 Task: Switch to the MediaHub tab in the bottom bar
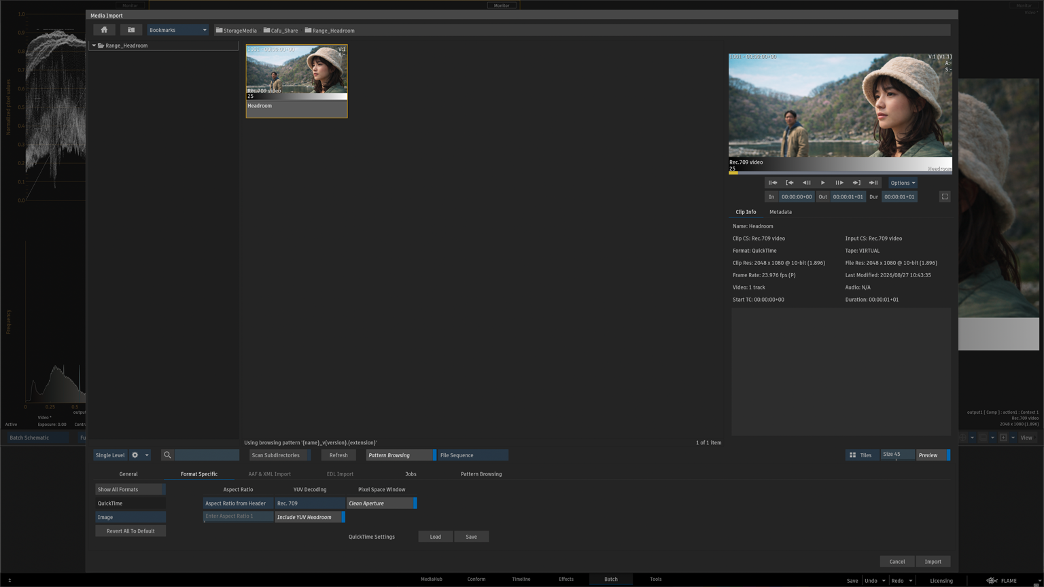tap(432, 580)
